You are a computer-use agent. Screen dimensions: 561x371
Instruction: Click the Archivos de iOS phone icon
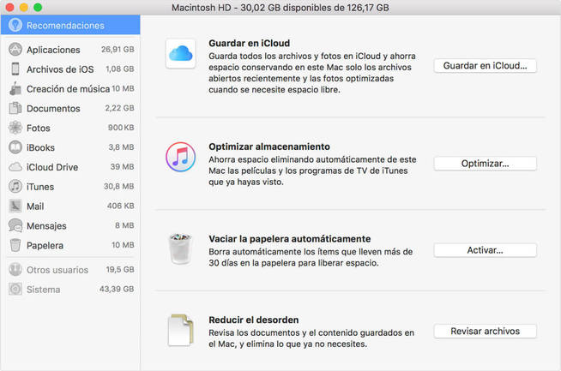(15, 69)
